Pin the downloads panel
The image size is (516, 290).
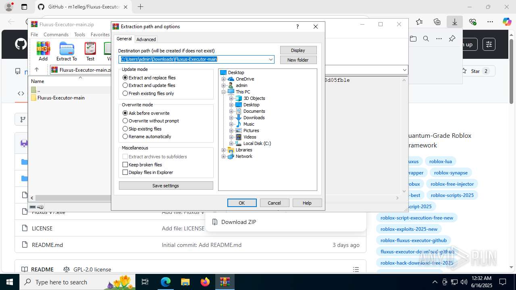pos(452,39)
